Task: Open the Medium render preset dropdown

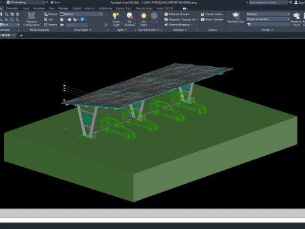Action: pos(268,14)
